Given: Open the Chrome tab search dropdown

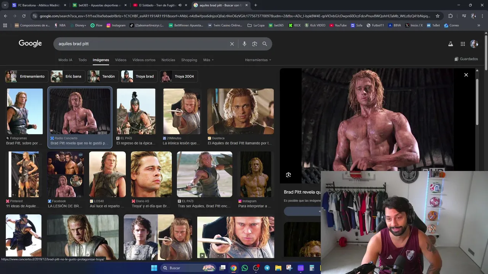Looking at the screenshot, I should pyautogui.click(x=5, y=5).
